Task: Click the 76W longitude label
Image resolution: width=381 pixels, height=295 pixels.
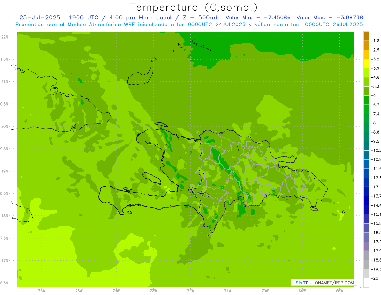Action: click(42, 291)
